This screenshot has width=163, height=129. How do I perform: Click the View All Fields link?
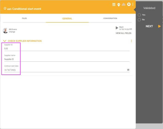coord(123,33)
